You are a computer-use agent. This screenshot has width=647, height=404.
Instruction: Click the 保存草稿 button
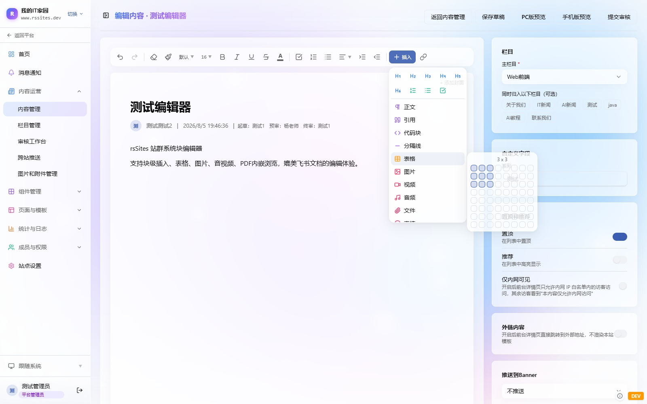tap(493, 17)
